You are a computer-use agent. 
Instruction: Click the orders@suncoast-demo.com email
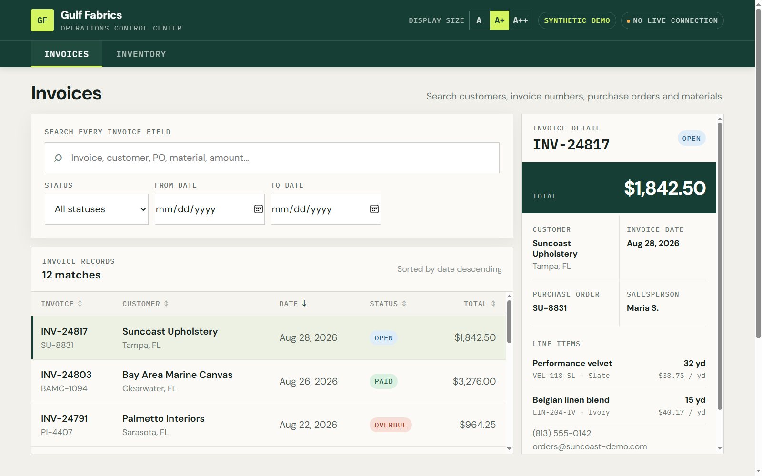[590, 446]
